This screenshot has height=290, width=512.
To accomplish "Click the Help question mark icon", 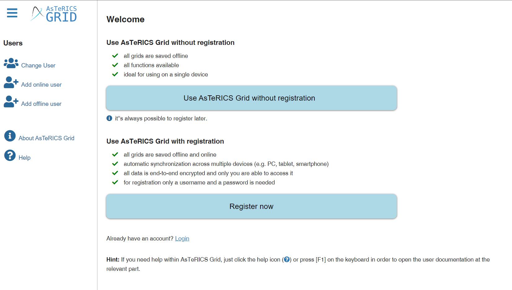I will (10, 155).
